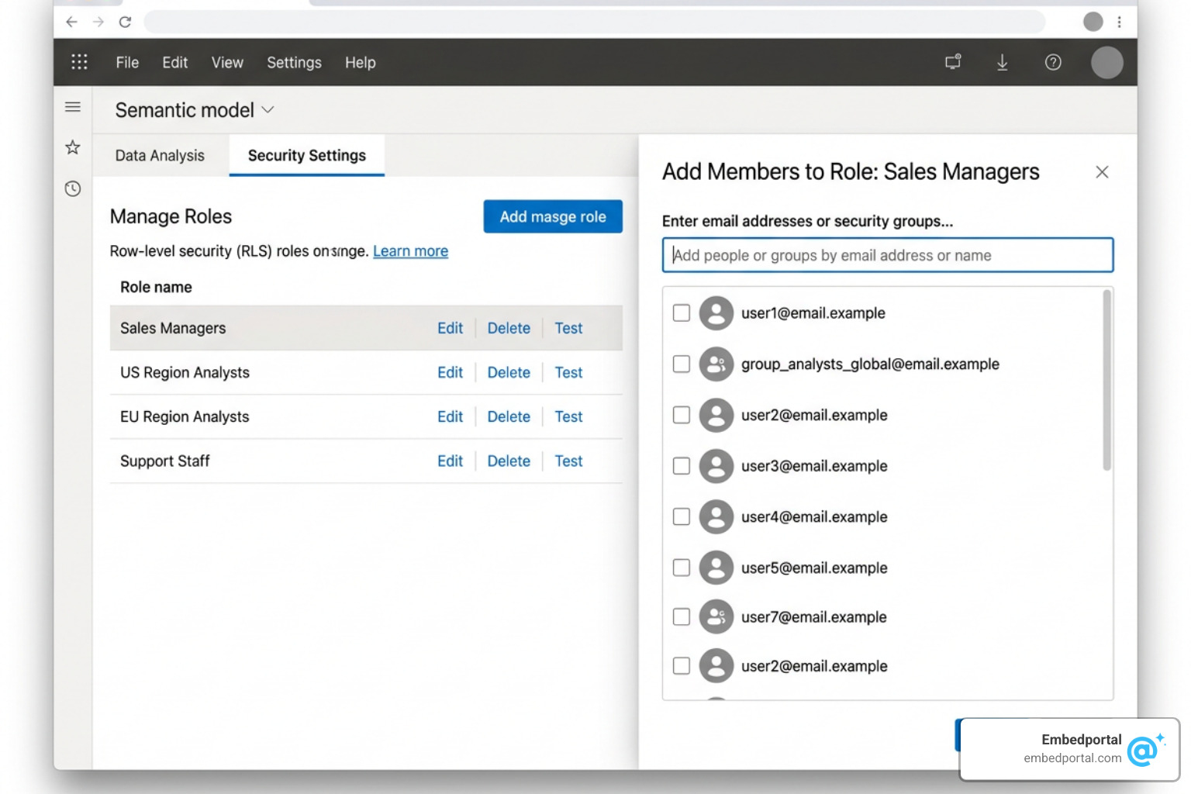Click the user5@email.example entry text
This screenshot has width=1191, height=794.
(x=814, y=568)
